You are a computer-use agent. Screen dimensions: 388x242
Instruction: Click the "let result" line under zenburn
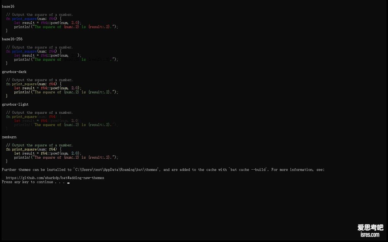[x=48, y=153]
